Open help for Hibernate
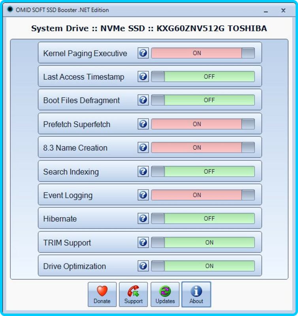This screenshot has height=316, width=298. click(x=143, y=218)
